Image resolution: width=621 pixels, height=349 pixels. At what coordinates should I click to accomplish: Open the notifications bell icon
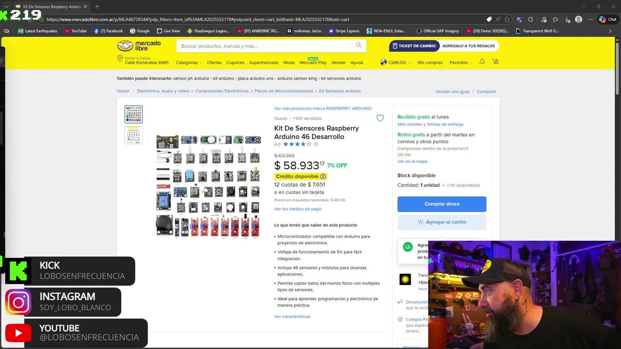click(x=482, y=62)
